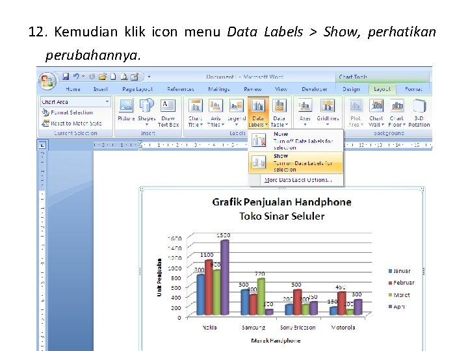
Task: Click the Office button orb
Action: coord(47,81)
